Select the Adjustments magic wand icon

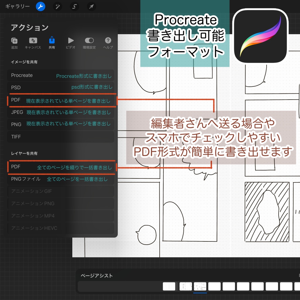point(57,6)
